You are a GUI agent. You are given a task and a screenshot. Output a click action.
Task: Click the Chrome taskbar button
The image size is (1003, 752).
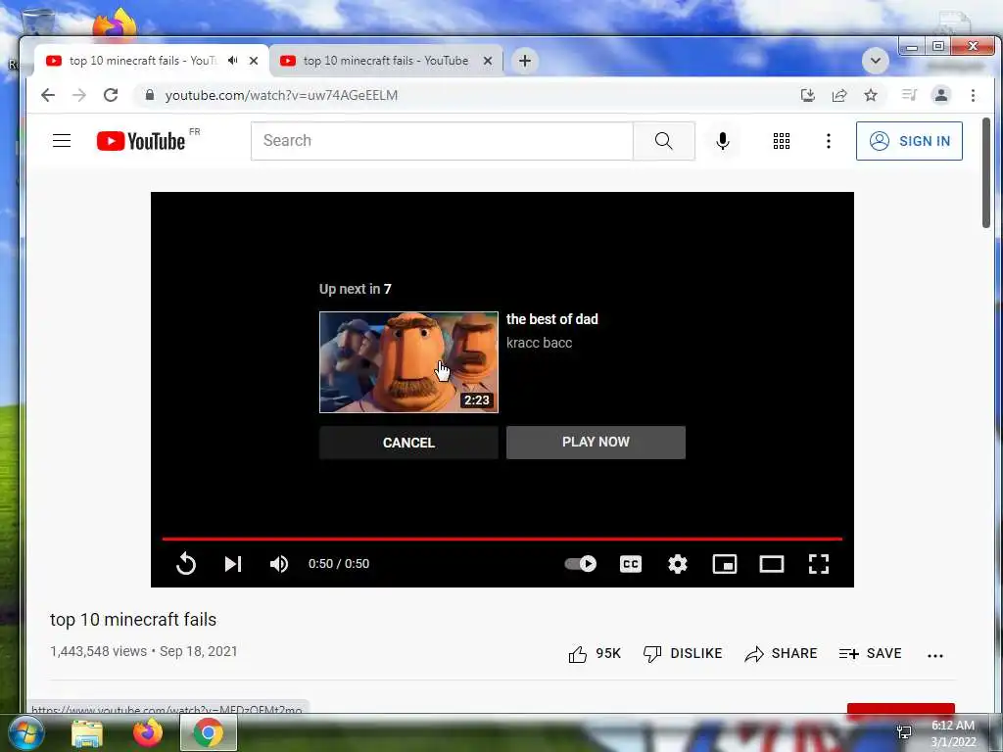click(209, 732)
